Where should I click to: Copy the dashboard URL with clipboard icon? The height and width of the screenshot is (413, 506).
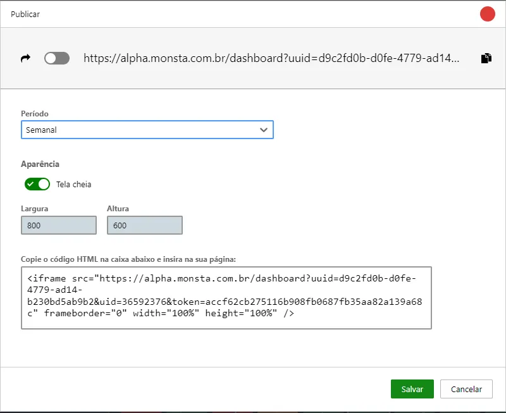[486, 58]
